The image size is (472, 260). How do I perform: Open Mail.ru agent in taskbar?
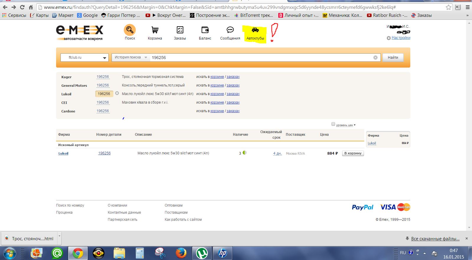[57, 253]
